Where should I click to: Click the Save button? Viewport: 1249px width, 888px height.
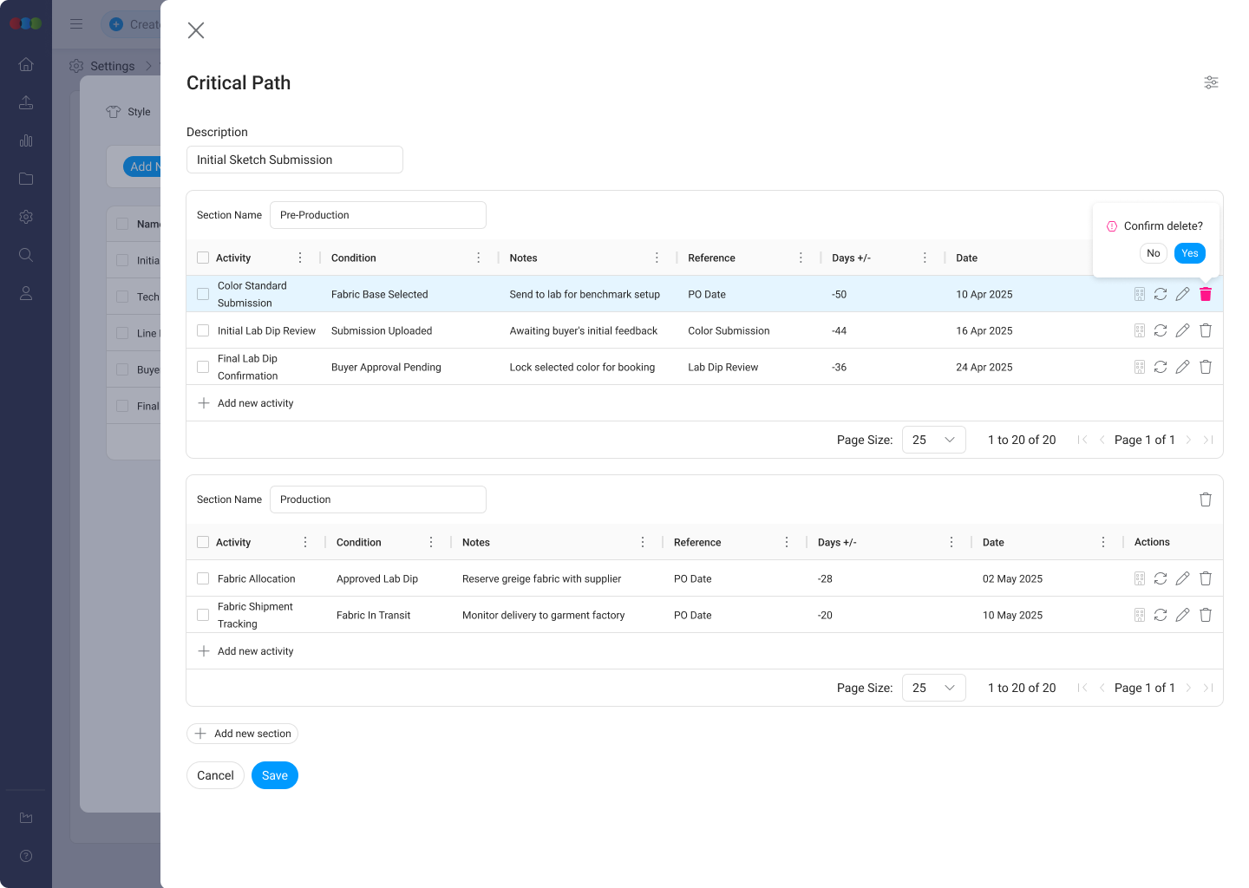click(274, 775)
